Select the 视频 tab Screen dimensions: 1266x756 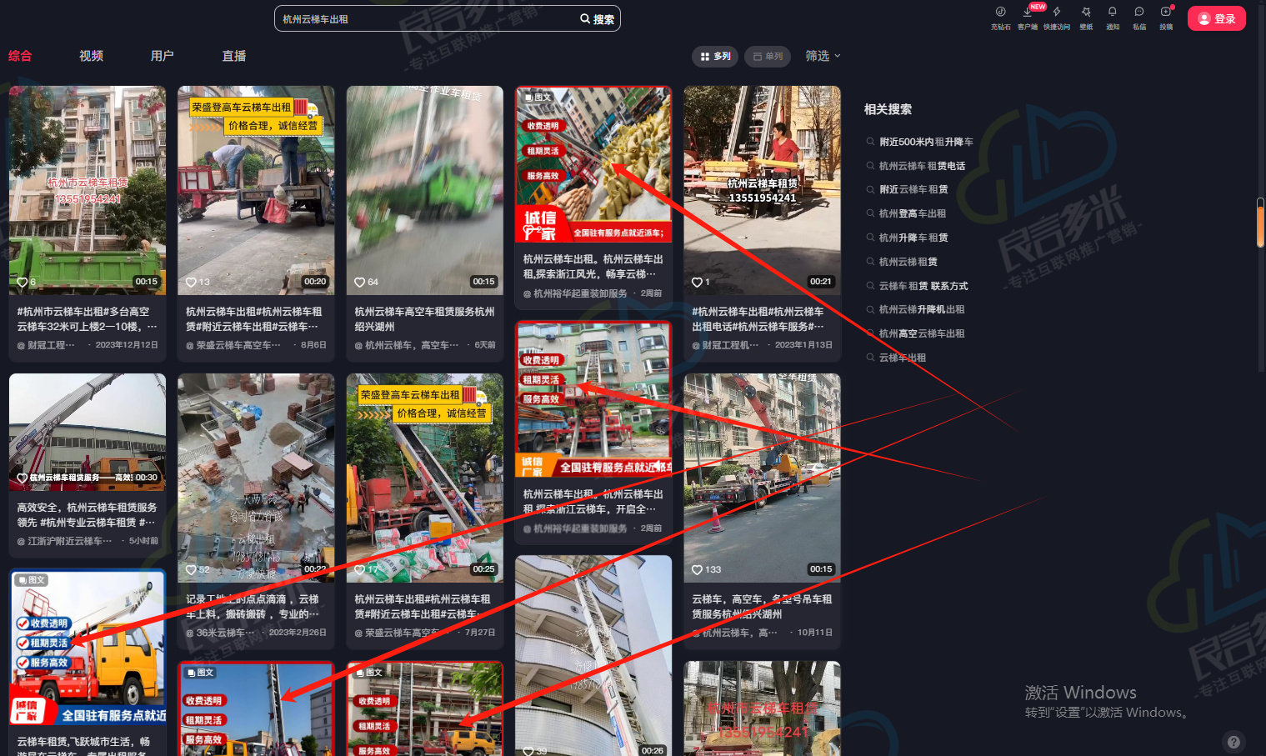coord(91,56)
